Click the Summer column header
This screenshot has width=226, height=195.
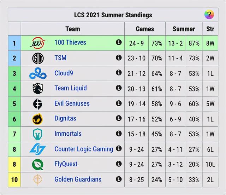click(184, 29)
